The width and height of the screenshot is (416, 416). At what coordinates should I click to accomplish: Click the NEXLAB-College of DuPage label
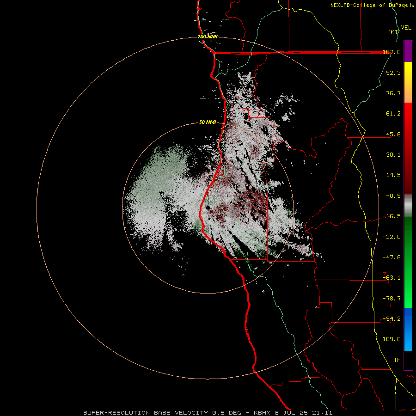(x=372, y=5)
